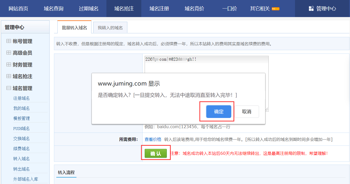The height and width of the screenshot is (184, 350).
Task: Switch to the 我转入的域名 tab
Action: point(110,27)
